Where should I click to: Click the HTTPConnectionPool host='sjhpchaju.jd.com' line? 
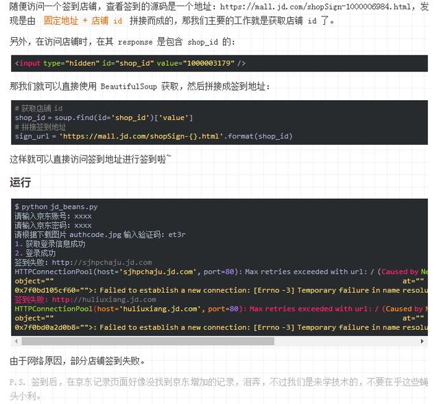pos(221,272)
